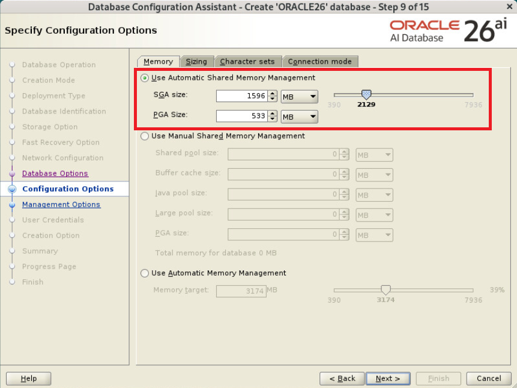Decrease SGA size with down arrow
Image resolution: width=517 pixels, height=388 pixels.
point(273,99)
